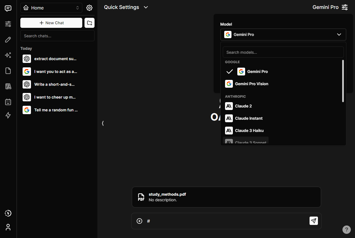The image size is (355, 238).
Task: Open chat settings sliders icon beside Gemini Pro
Action: click(345, 7)
